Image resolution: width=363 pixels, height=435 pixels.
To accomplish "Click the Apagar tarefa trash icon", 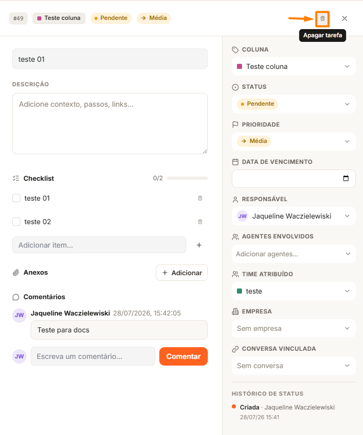I will pyautogui.click(x=323, y=18).
